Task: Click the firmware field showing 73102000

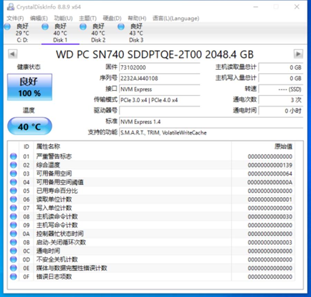Action: (159, 67)
